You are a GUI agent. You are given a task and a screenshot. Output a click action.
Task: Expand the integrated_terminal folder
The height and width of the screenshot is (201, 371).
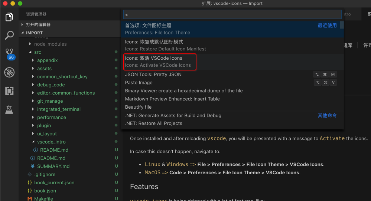33,109
